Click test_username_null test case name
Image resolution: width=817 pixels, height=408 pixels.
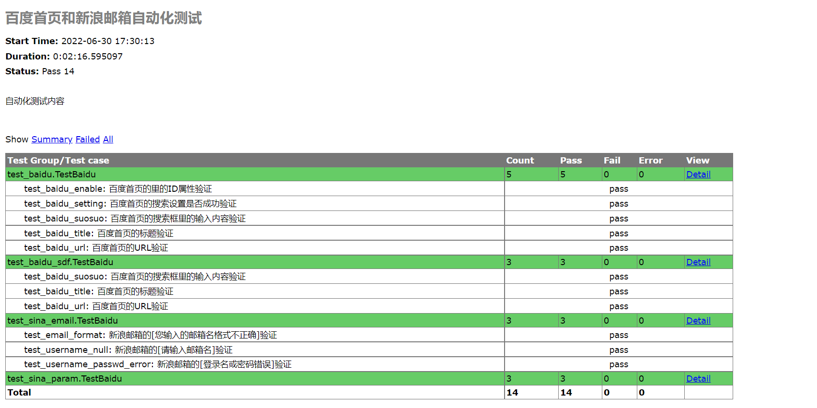pyautogui.click(x=128, y=350)
